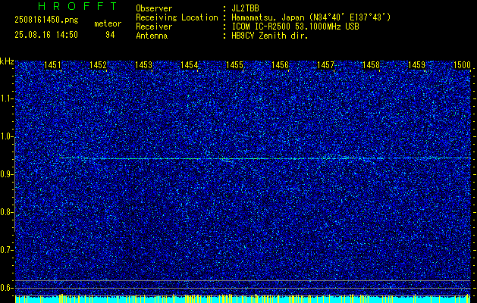This screenshot has width=477, height=303.
Task: Click the 0.6 kHz axis label
Action: click(6, 288)
